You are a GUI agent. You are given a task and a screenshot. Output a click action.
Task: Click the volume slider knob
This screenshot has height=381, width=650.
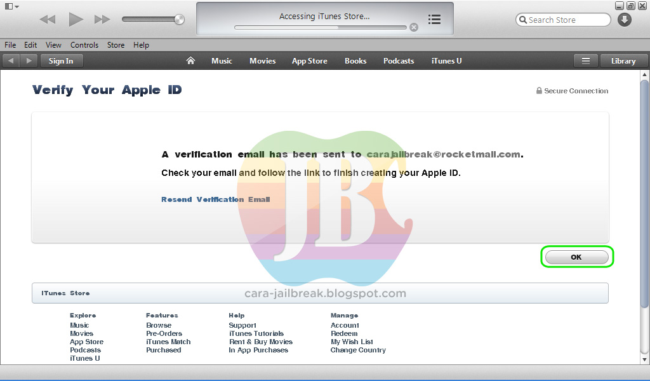(180, 19)
